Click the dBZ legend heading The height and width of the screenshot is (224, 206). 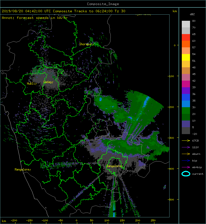pos(192,14)
